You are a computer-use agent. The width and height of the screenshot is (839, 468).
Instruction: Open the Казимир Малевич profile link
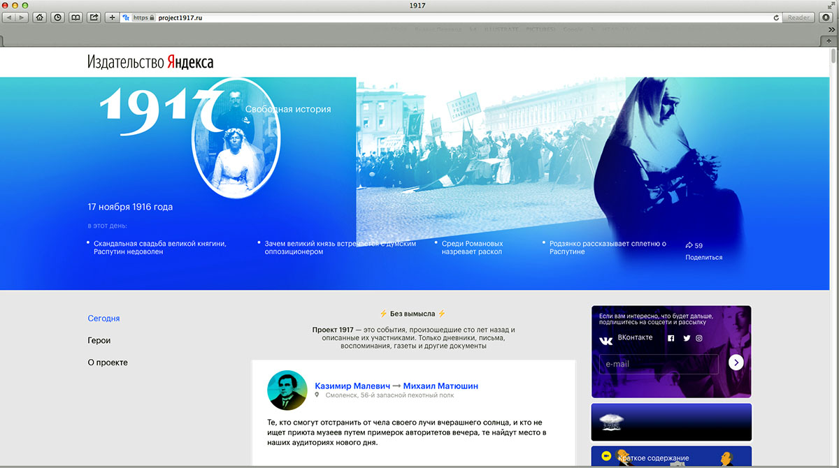[x=352, y=386]
